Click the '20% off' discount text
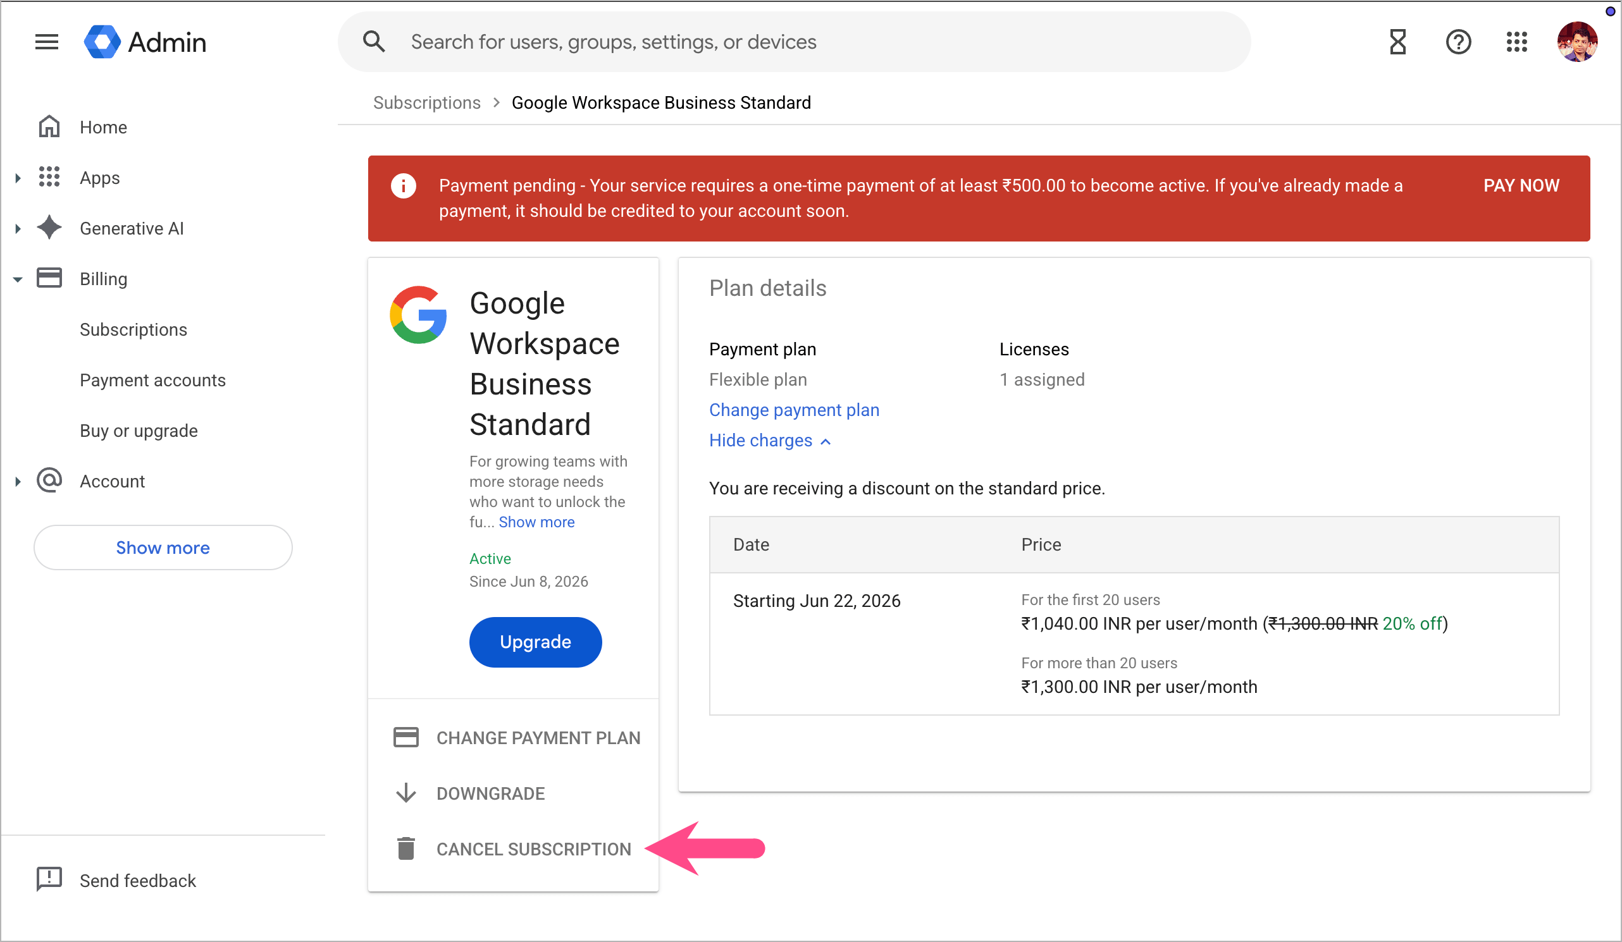Screen dimensions: 1622x942 (x=1412, y=623)
